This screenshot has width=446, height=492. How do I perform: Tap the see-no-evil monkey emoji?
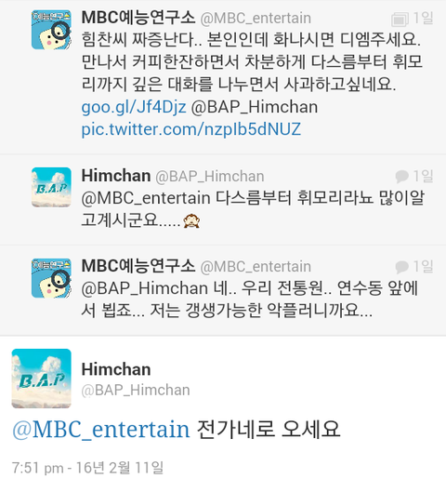point(191,220)
